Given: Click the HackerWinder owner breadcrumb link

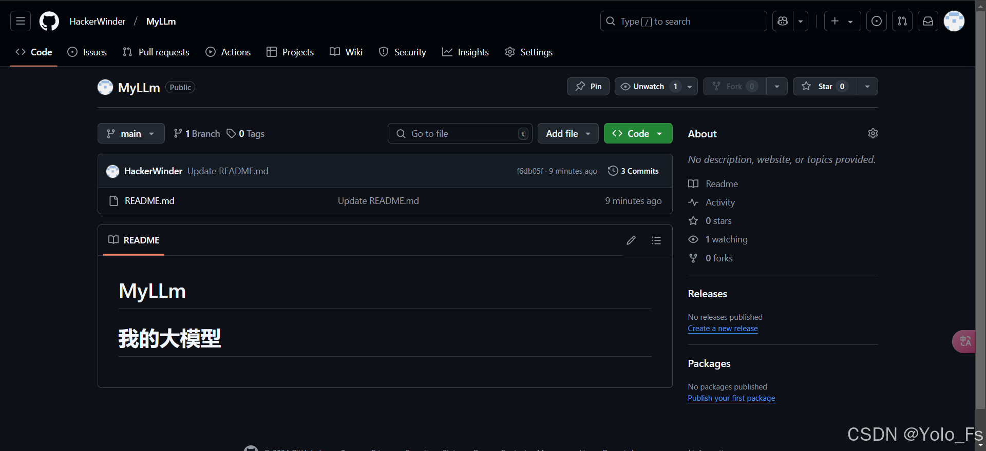Looking at the screenshot, I should [98, 21].
